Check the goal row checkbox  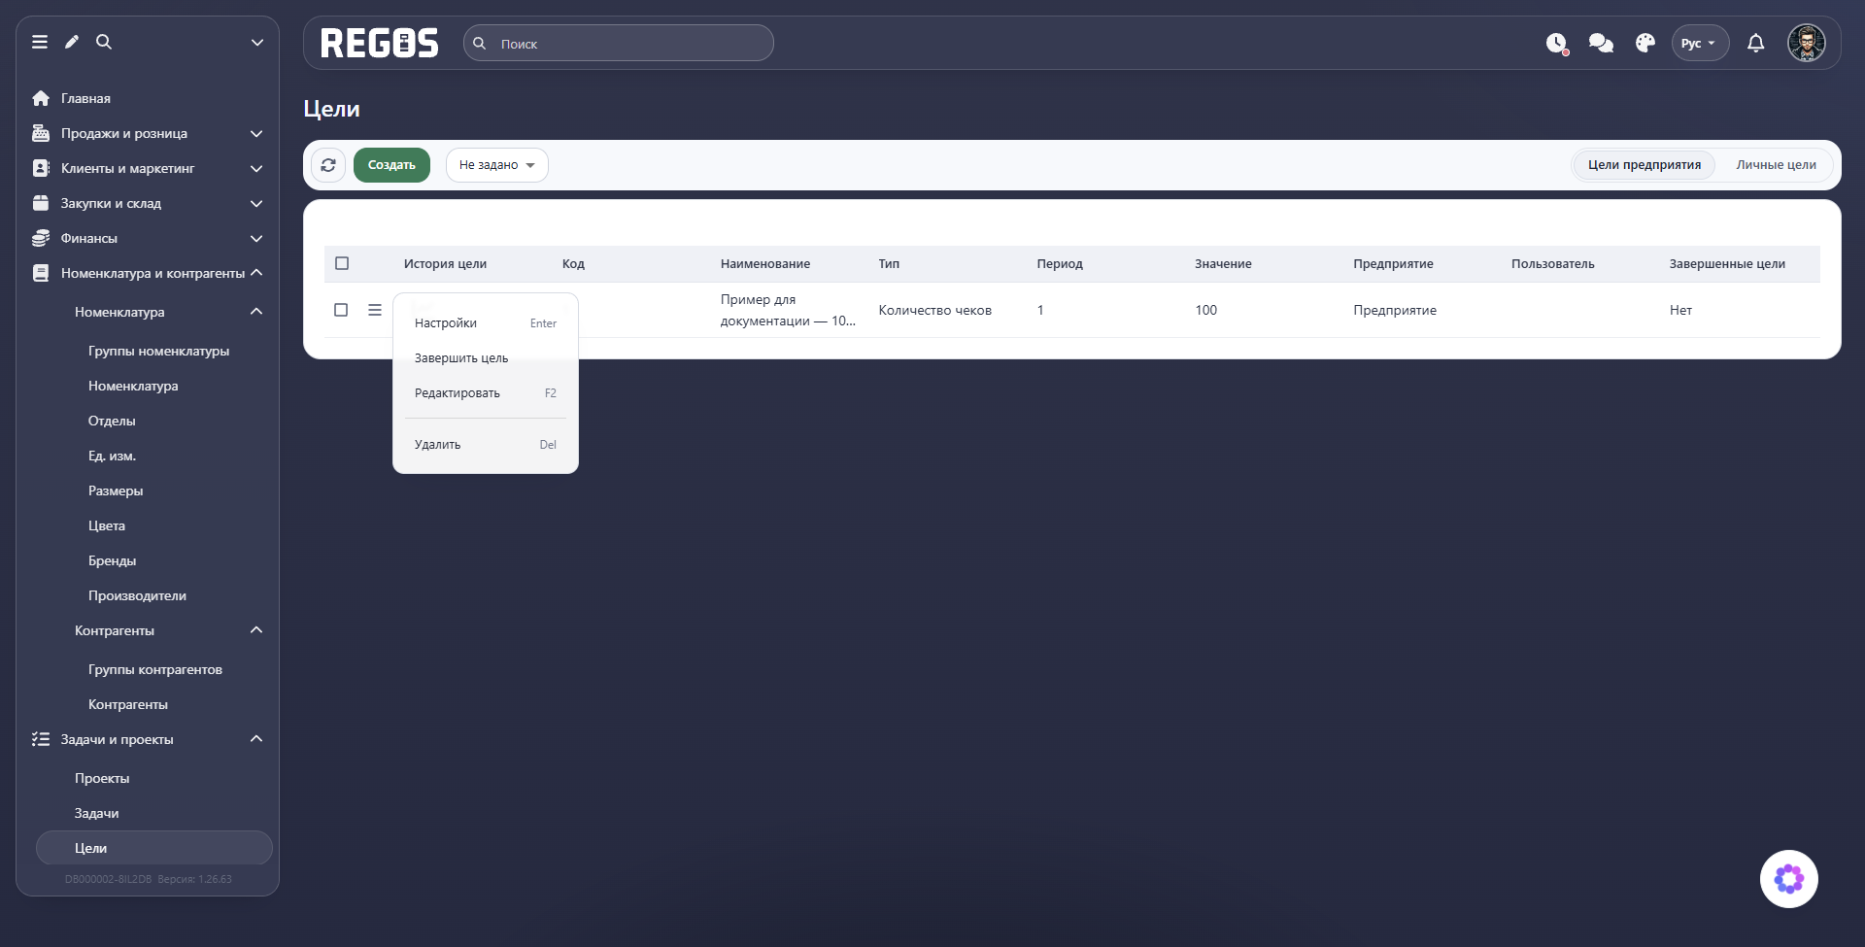pos(341,310)
